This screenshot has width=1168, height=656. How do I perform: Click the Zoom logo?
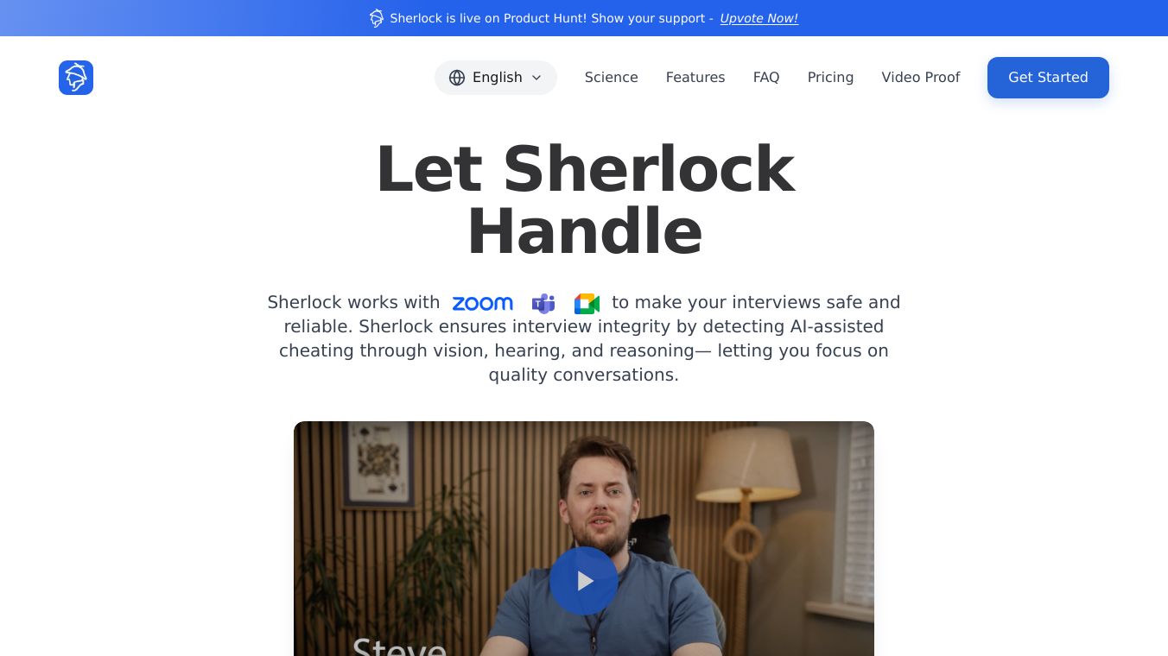coord(483,304)
